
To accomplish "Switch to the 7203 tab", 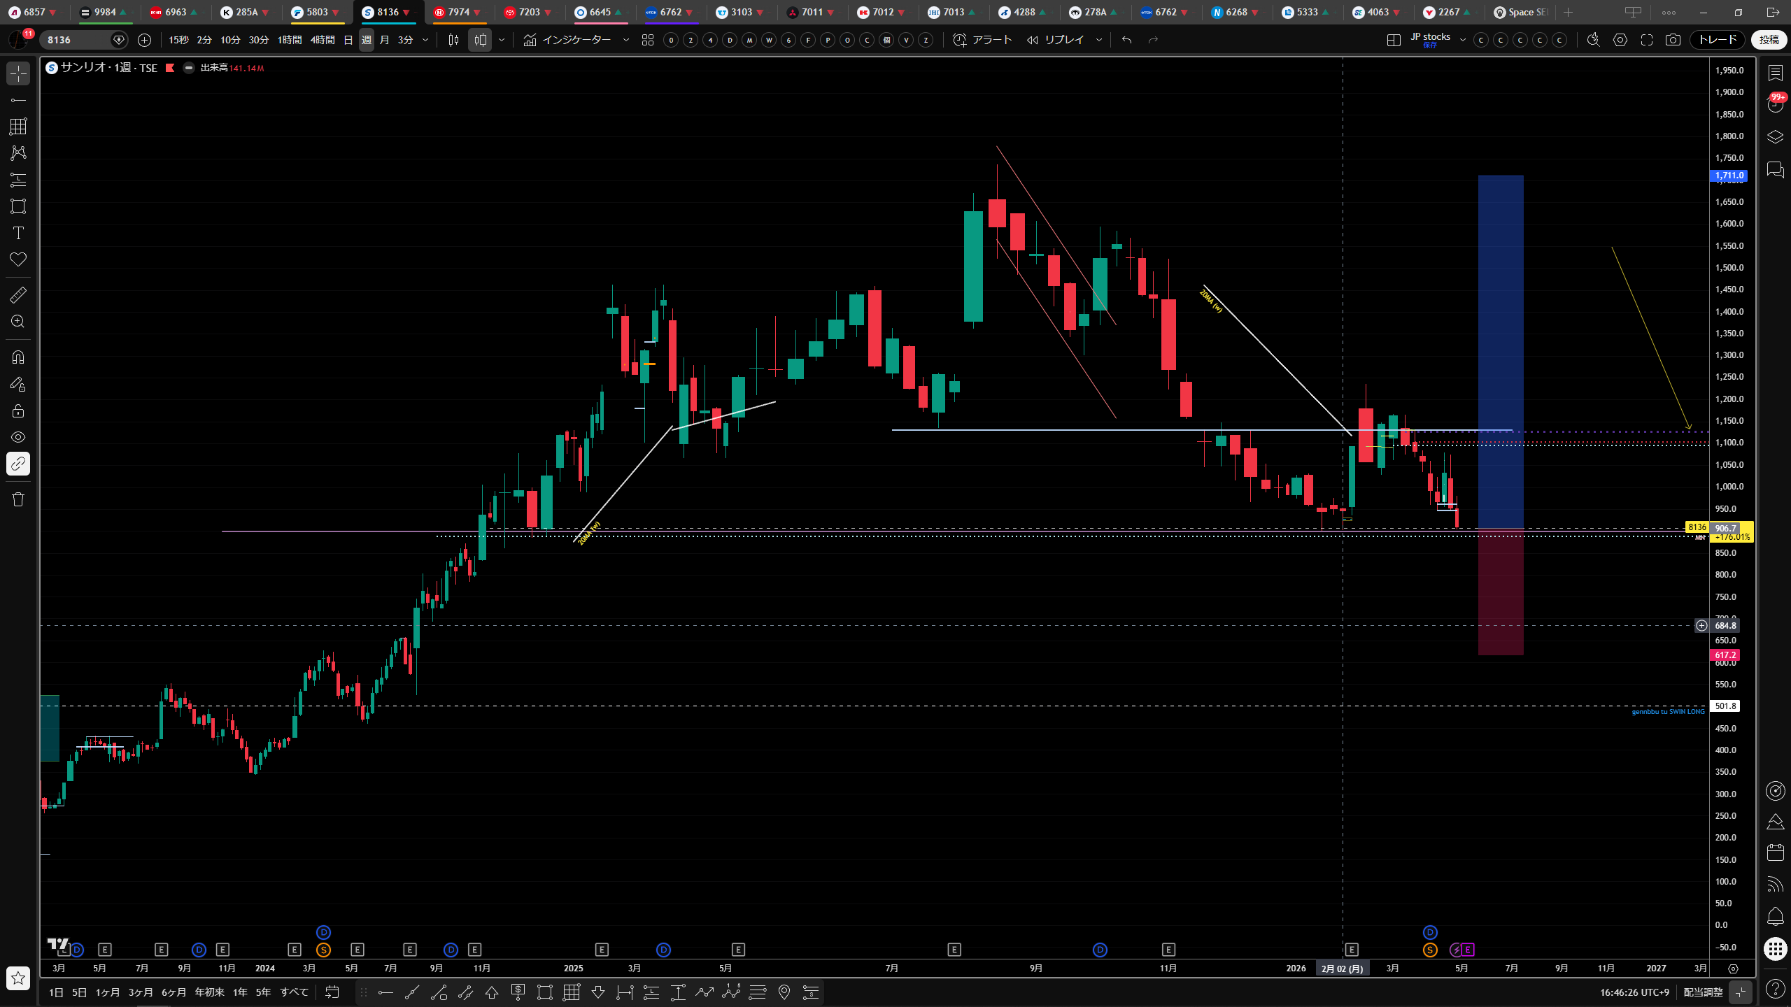I will (528, 12).
